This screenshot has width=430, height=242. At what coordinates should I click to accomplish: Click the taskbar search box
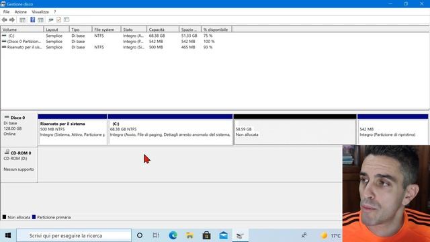pos(74,235)
